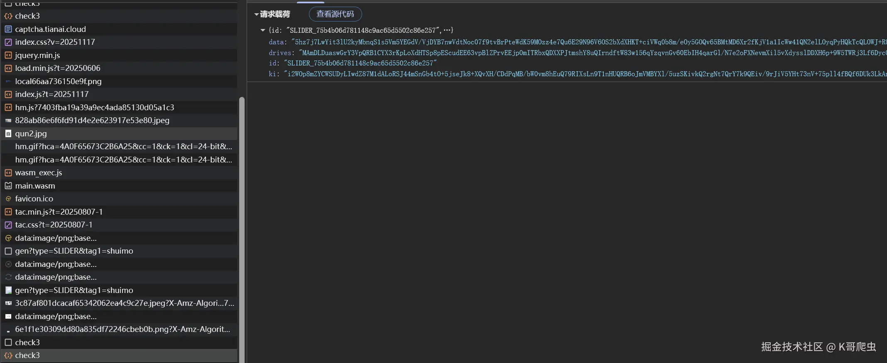Select the 6e1f1e30309dd80a835df72246cbeb0b.png request

tap(119, 329)
